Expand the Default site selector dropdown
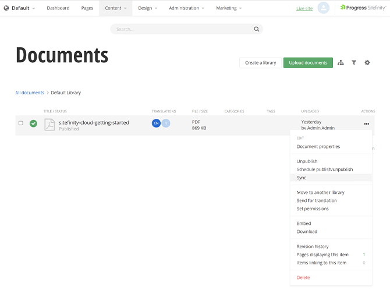Viewport: 390px width, 297px height. coord(19,8)
